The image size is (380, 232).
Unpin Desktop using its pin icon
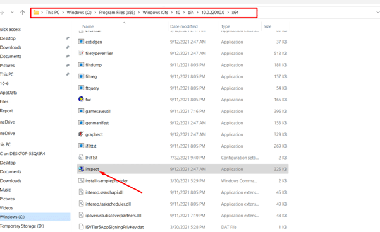[x=68, y=38]
